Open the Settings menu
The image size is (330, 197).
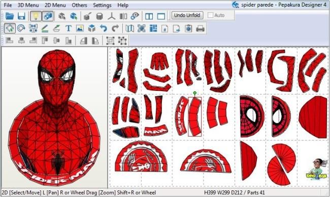click(x=102, y=5)
